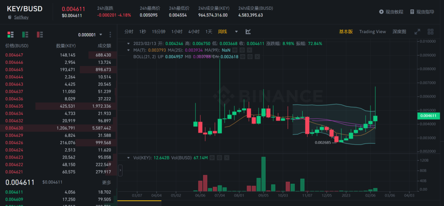Switch to Trading View chart
The width and height of the screenshot is (444, 206).
coord(372,32)
